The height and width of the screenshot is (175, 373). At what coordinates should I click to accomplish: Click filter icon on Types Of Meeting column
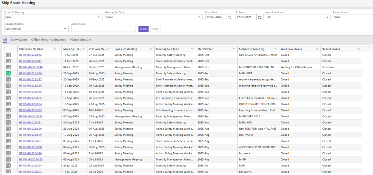(x=151, y=49)
